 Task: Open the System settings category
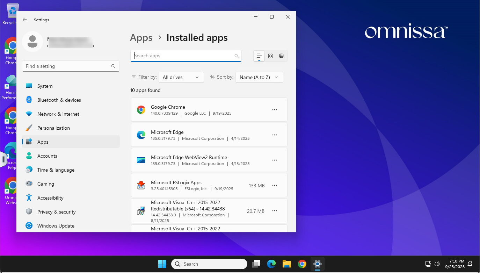45,86
